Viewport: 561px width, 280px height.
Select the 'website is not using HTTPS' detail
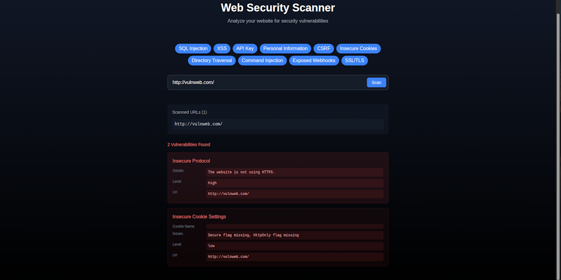pos(295,172)
